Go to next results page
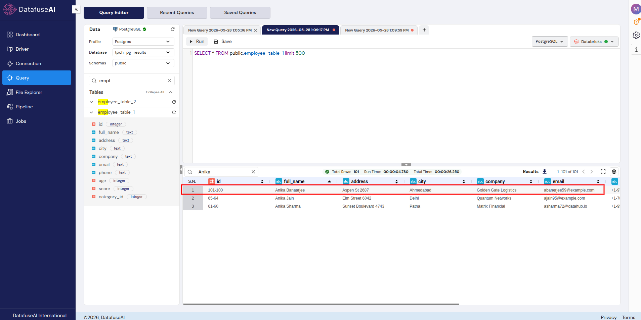The width and height of the screenshot is (641, 320). point(592,172)
